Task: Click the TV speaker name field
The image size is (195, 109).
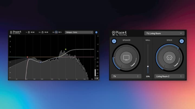Action: click(126, 76)
